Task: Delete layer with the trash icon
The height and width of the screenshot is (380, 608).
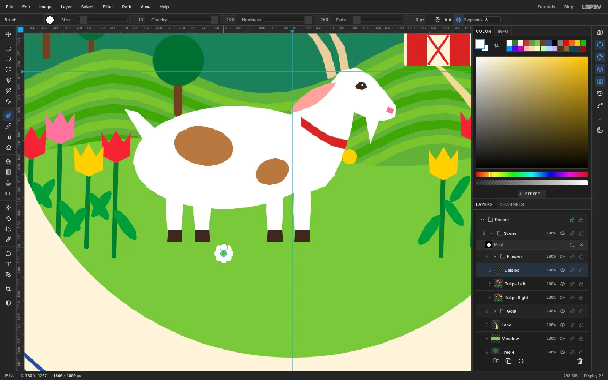Action: [580, 361]
